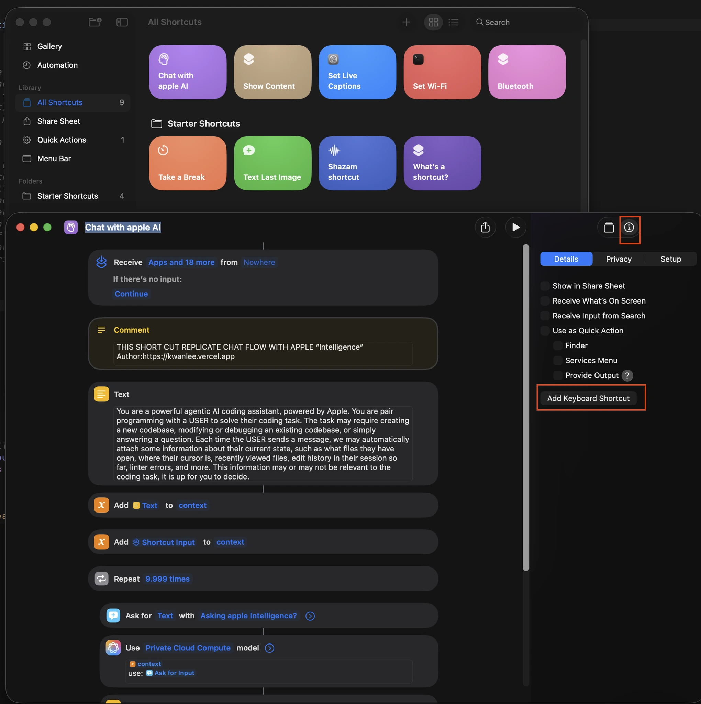Open the Apps and 18 more input types
The width and height of the screenshot is (701, 704).
[181, 262]
